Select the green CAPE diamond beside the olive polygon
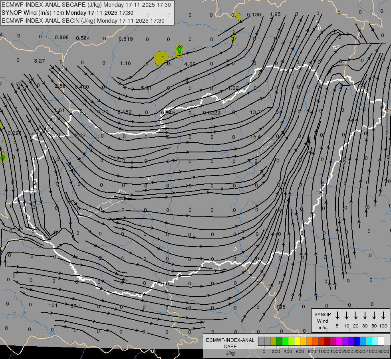This screenshot has width=391, height=359. point(179,49)
